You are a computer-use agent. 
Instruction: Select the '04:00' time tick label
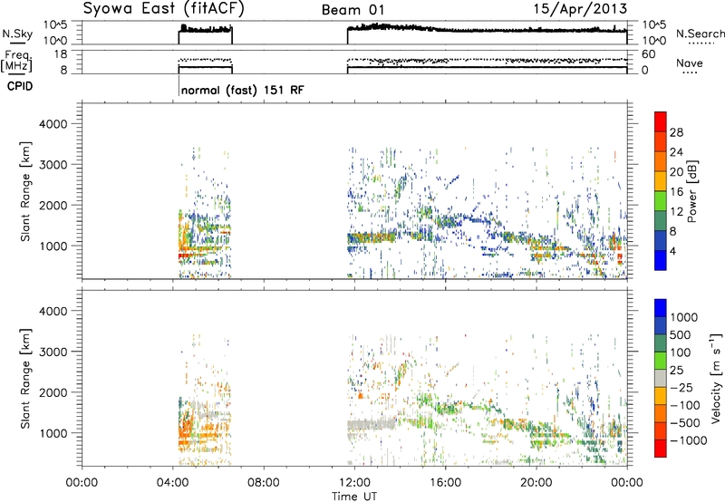[x=172, y=483]
